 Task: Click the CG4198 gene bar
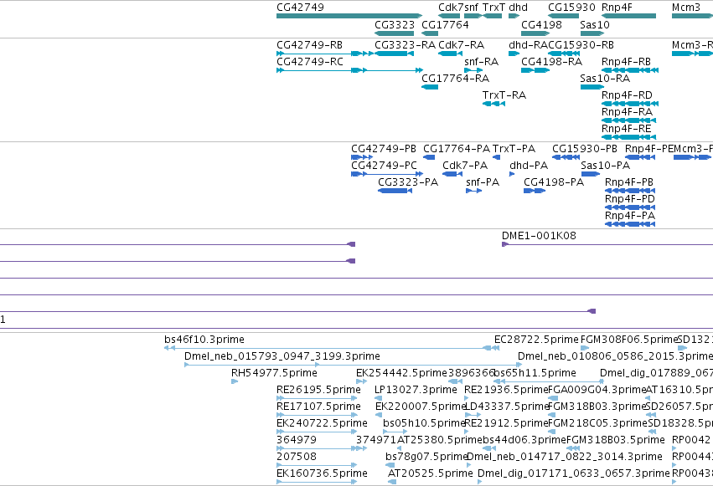pyautogui.click(x=535, y=33)
